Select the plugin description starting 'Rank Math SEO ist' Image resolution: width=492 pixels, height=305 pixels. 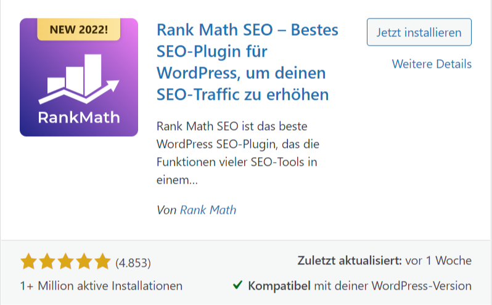(238, 153)
